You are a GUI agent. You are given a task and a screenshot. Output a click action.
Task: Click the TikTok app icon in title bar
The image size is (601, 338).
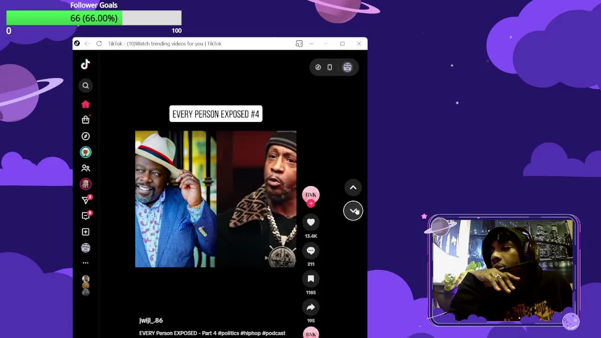tap(77, 44)
